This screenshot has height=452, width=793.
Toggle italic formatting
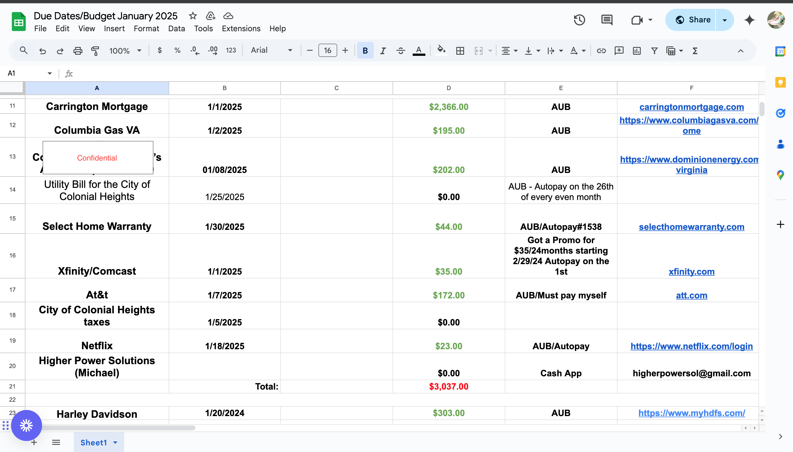tap(383, 51)
